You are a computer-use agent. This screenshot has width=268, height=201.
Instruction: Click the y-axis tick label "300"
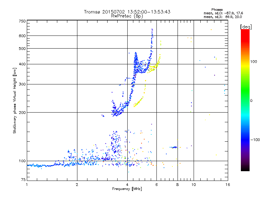tap(22, 84)
